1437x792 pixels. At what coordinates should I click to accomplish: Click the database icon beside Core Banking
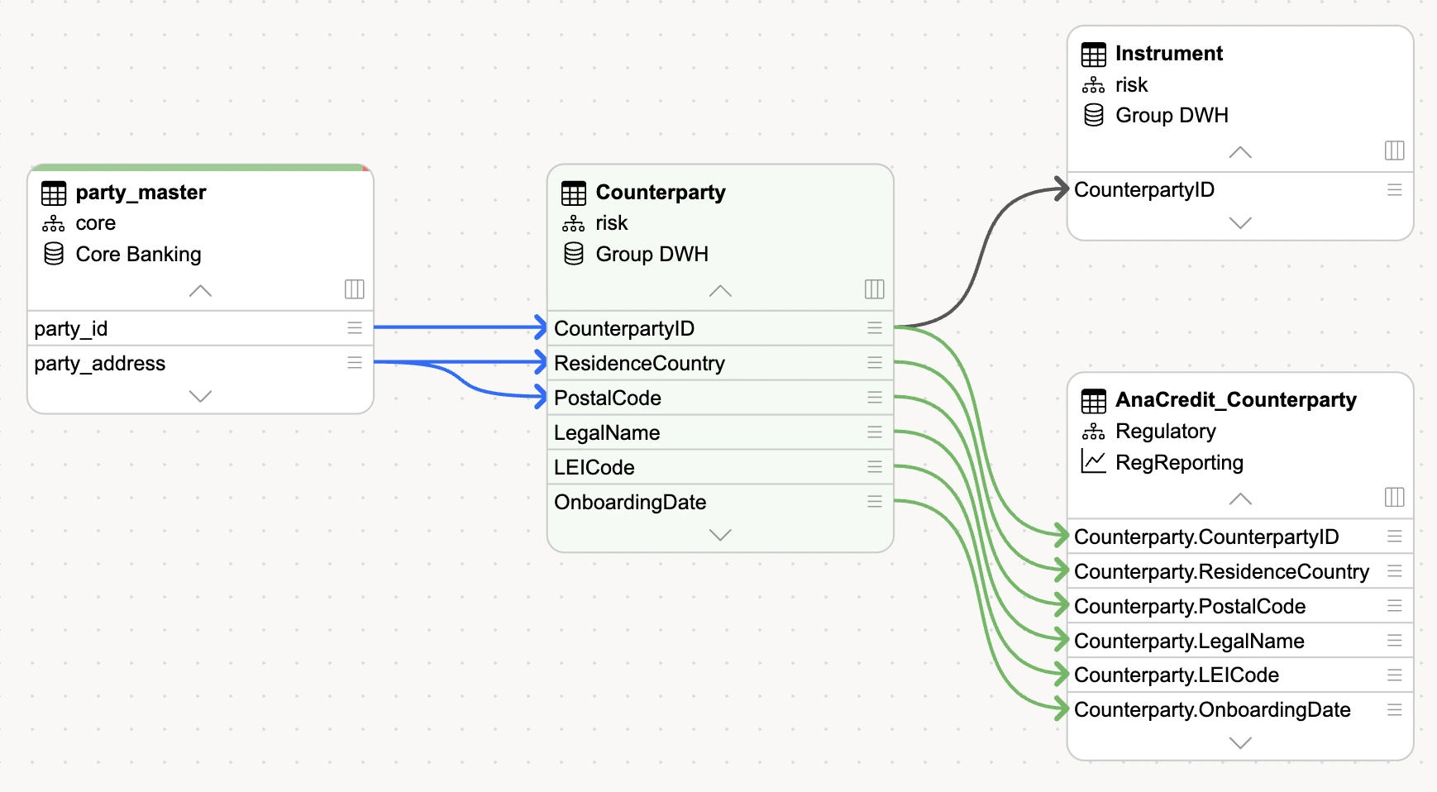coord(54,254)
